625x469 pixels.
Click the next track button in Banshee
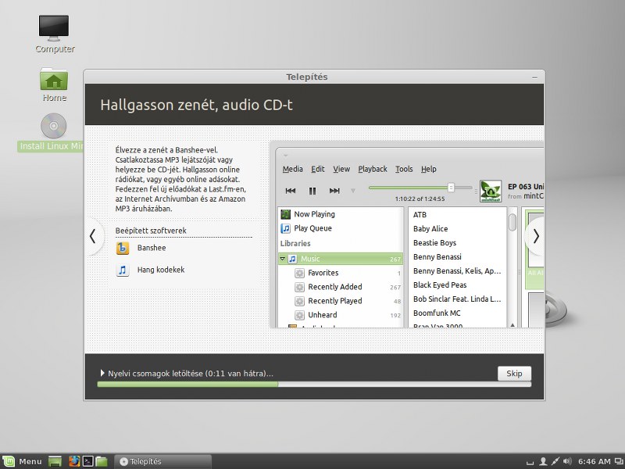334,191
